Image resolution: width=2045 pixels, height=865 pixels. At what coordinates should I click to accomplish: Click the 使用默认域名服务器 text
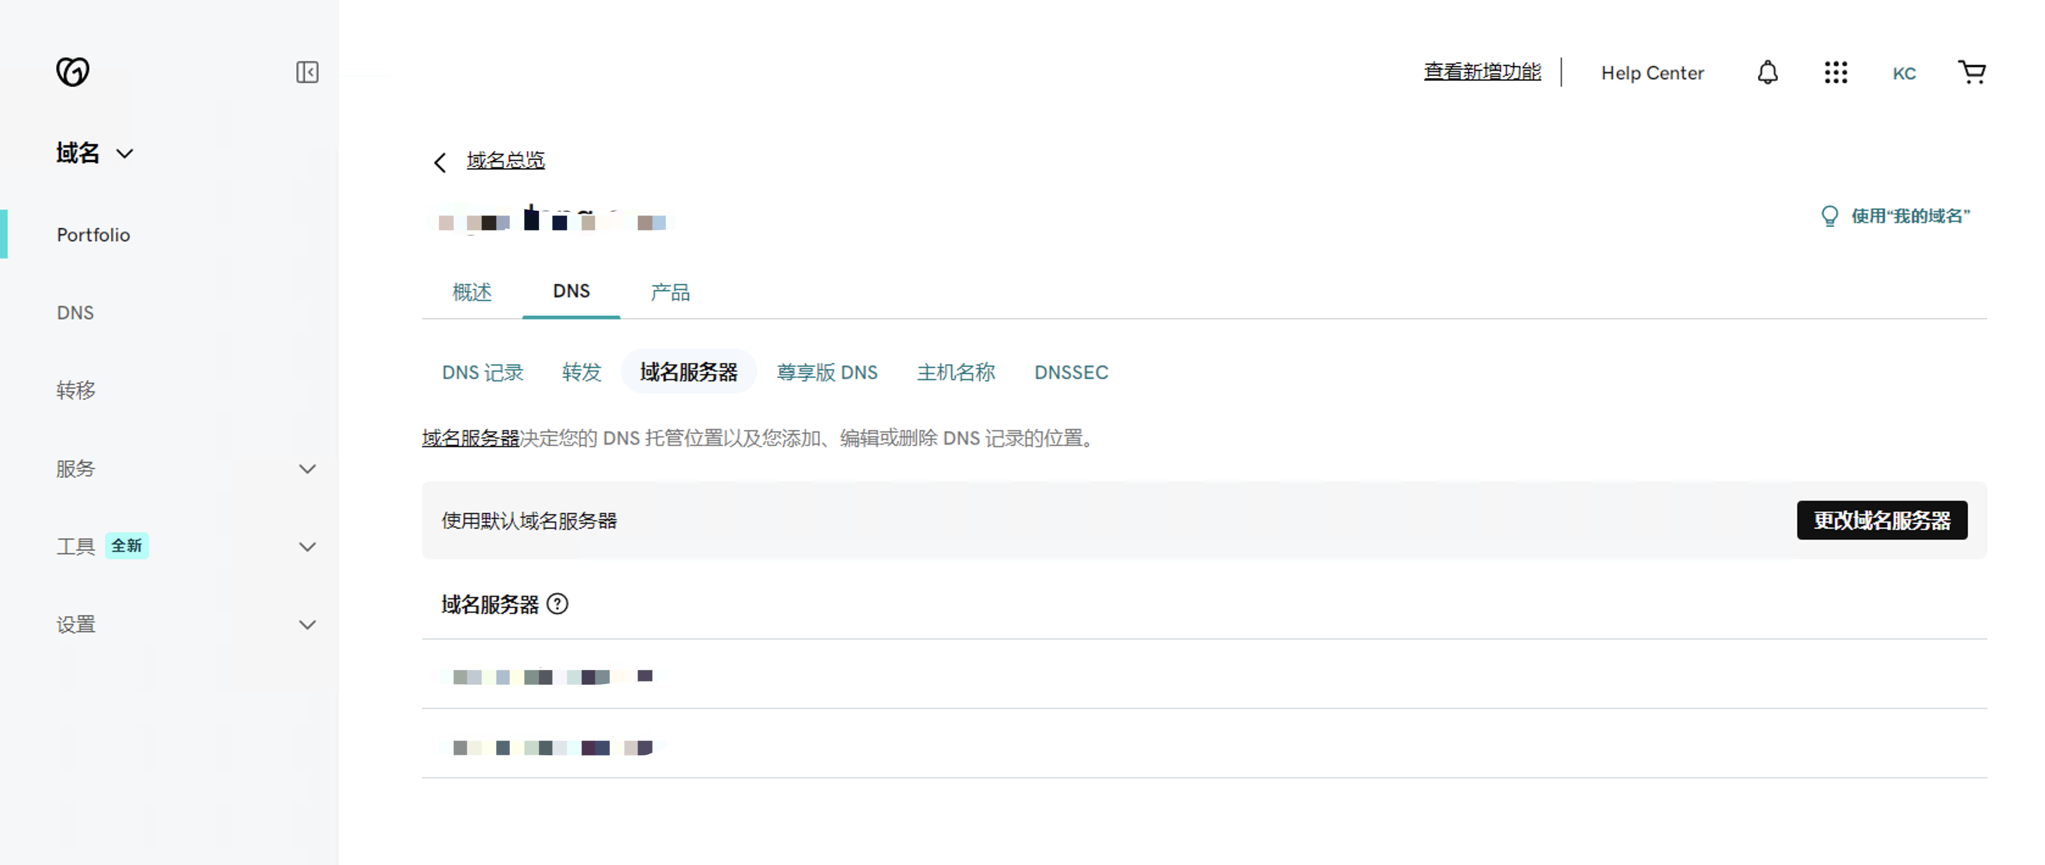point(529,520)
